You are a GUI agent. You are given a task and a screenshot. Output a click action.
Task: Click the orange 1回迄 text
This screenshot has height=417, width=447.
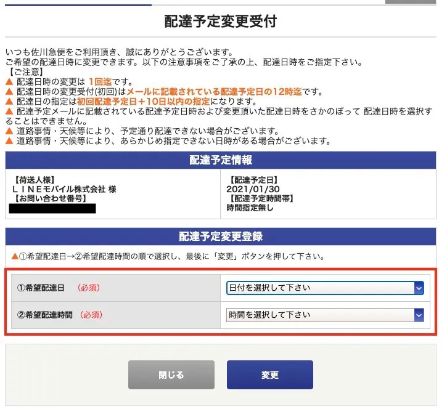pos(100,82)
